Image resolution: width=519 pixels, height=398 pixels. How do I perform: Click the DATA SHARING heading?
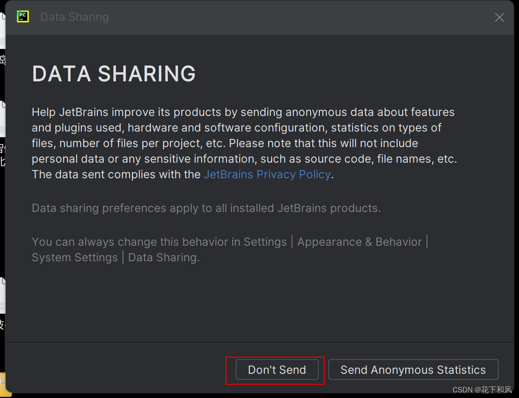114,74
